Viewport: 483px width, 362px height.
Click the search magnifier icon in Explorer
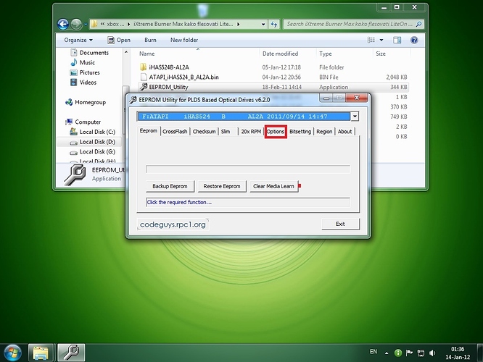pyautogui.click(x=418, y=24)
